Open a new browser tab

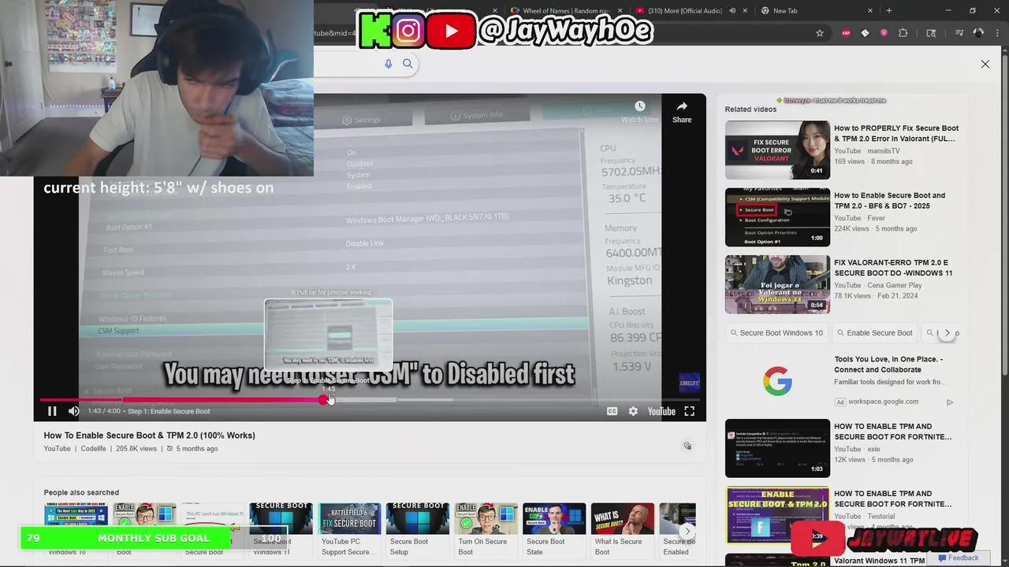coord(889,11)
